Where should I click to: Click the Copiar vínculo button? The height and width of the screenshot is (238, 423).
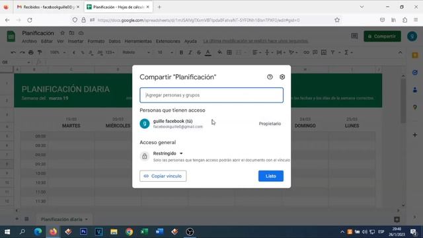tap(163, 176)
